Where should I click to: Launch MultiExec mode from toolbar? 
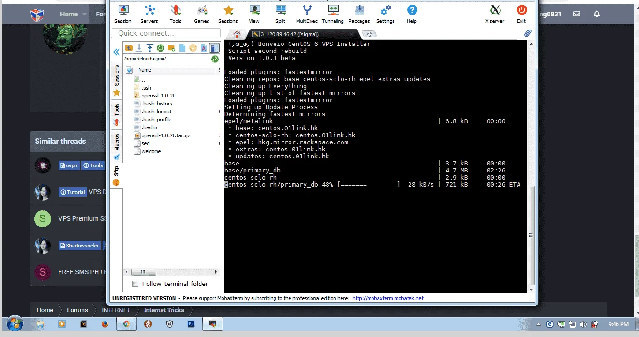click(x=307, y=14)
